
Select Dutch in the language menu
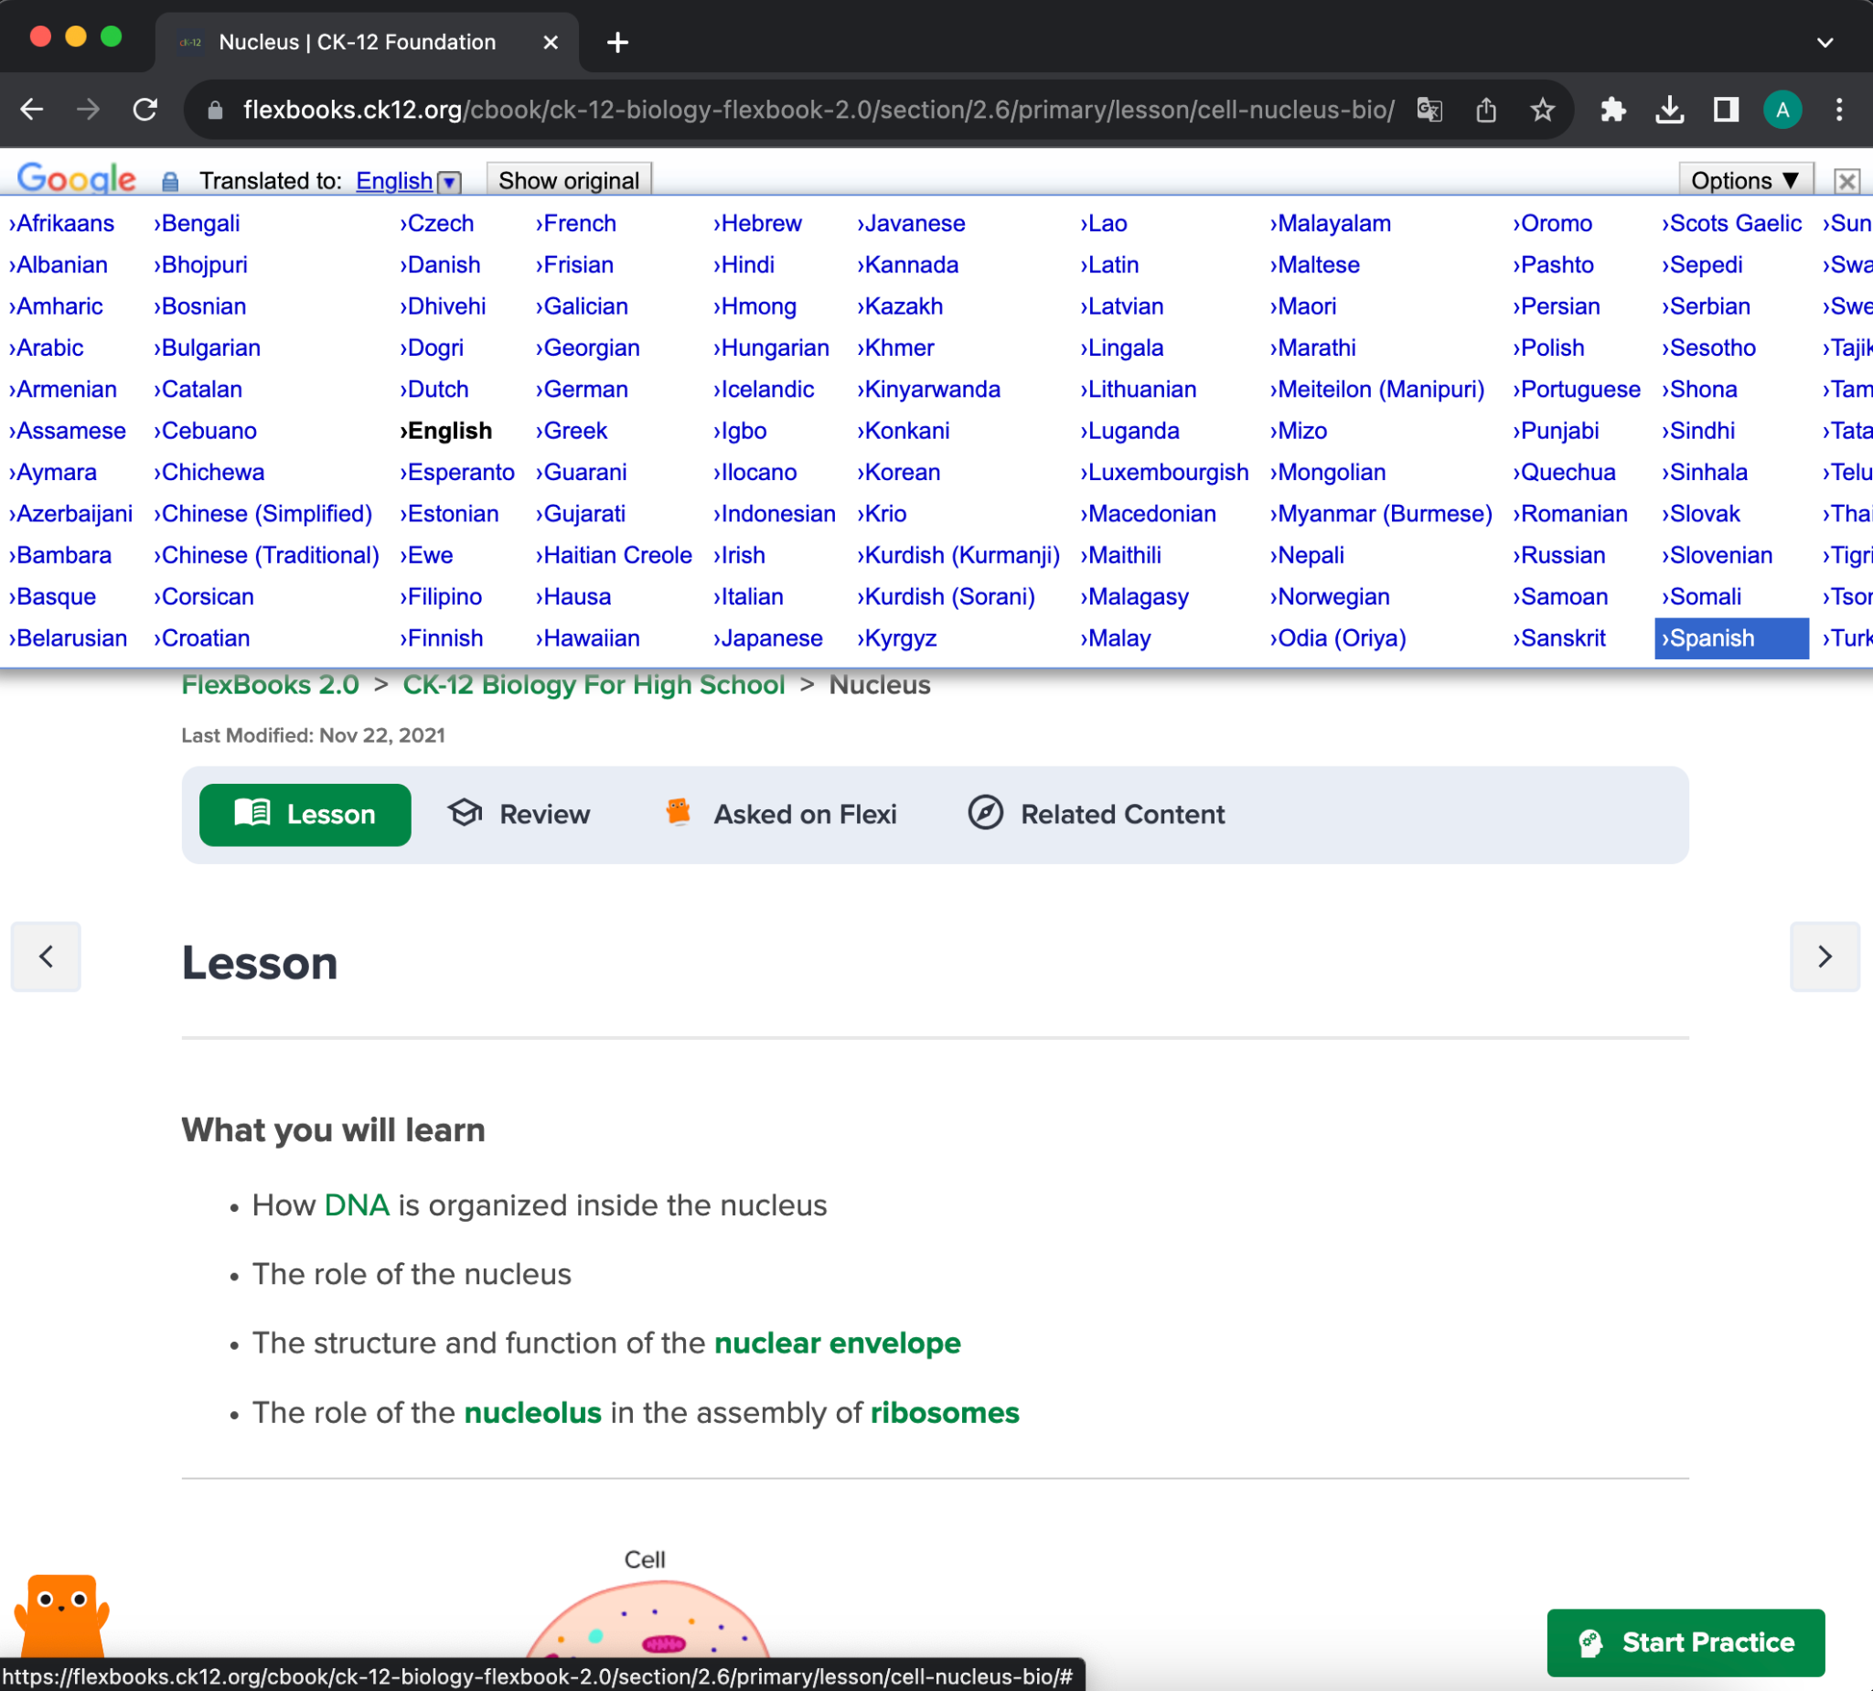[433, 390]
